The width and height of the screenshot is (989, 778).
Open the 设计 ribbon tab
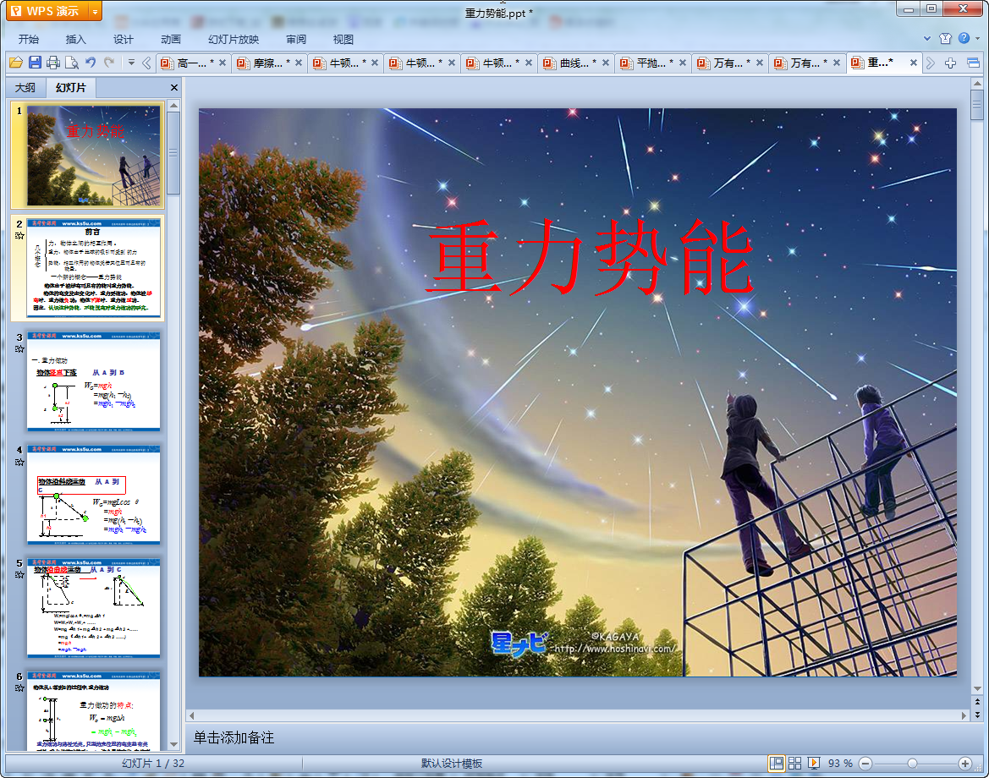tap(123, 39)
